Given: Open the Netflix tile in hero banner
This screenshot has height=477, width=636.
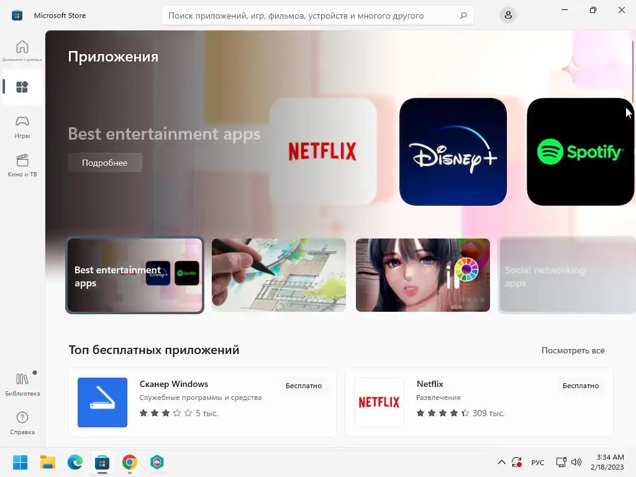Looking at the screenshot, I should click(x=323, y=152).
